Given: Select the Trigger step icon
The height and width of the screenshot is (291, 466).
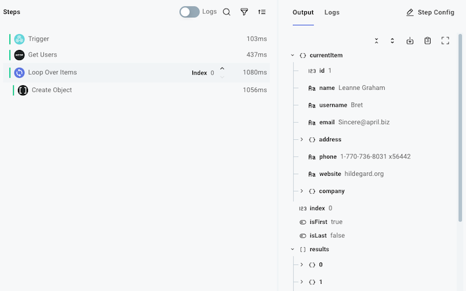Looking at the screenshot, I should (19, 39).
